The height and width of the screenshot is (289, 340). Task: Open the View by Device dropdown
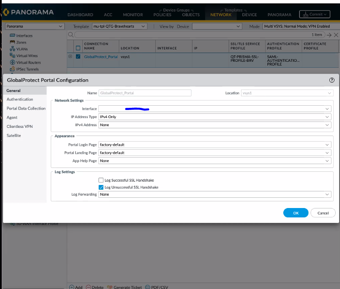pyautogui.click(x=217, y=26)
